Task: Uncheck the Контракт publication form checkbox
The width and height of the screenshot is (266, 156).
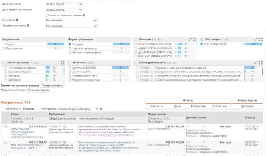Action: coord(70,44)
